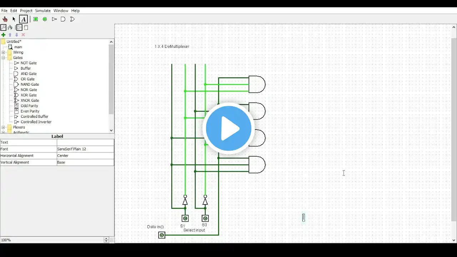Pick the green square input pin tool

click(36, 19)
